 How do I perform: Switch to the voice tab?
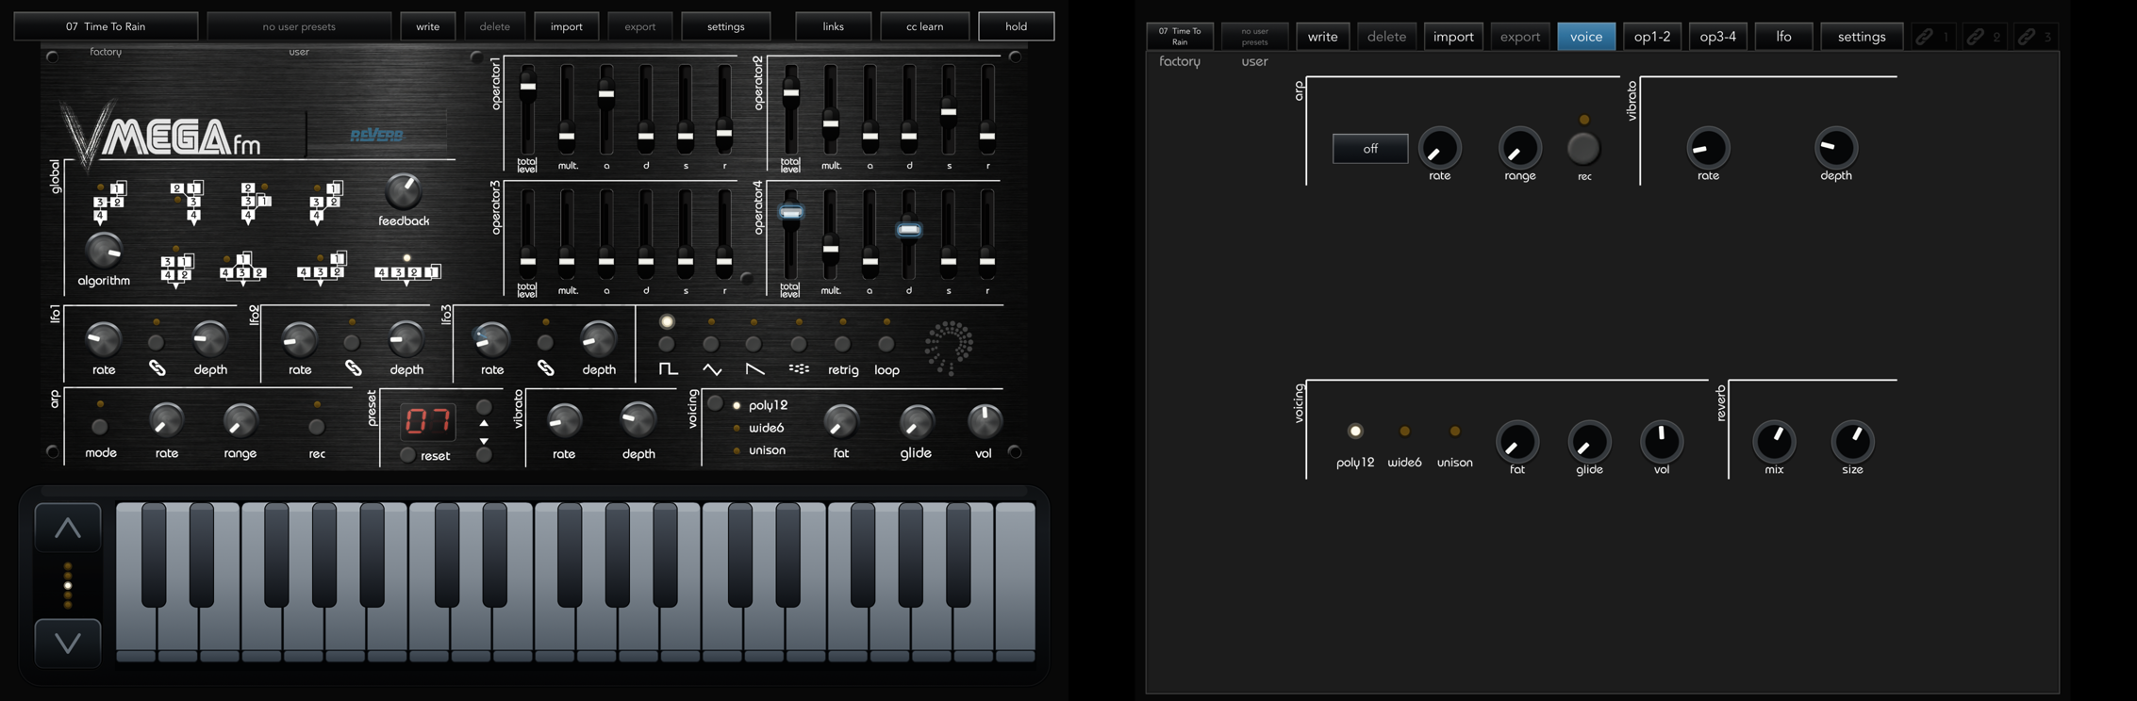click(1586, 37)
